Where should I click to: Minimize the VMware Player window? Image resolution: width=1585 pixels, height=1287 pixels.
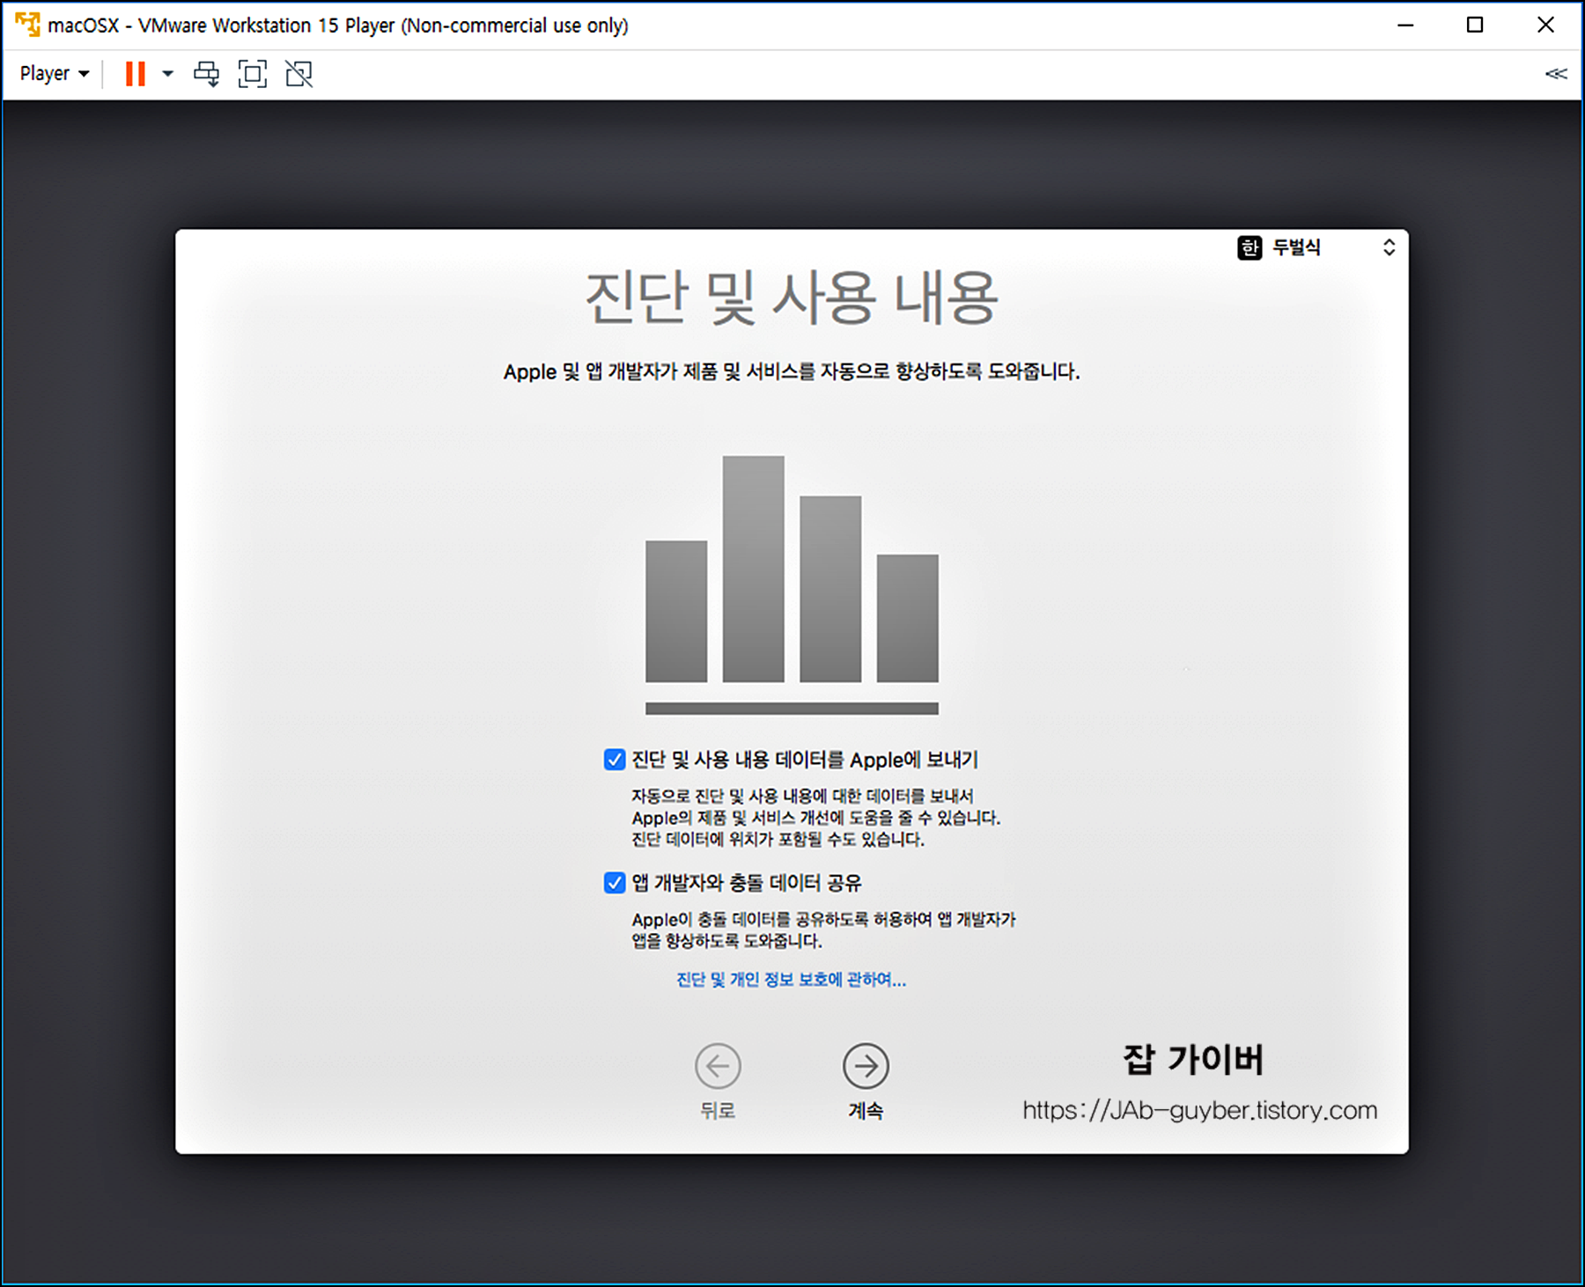coord(1405,25)
